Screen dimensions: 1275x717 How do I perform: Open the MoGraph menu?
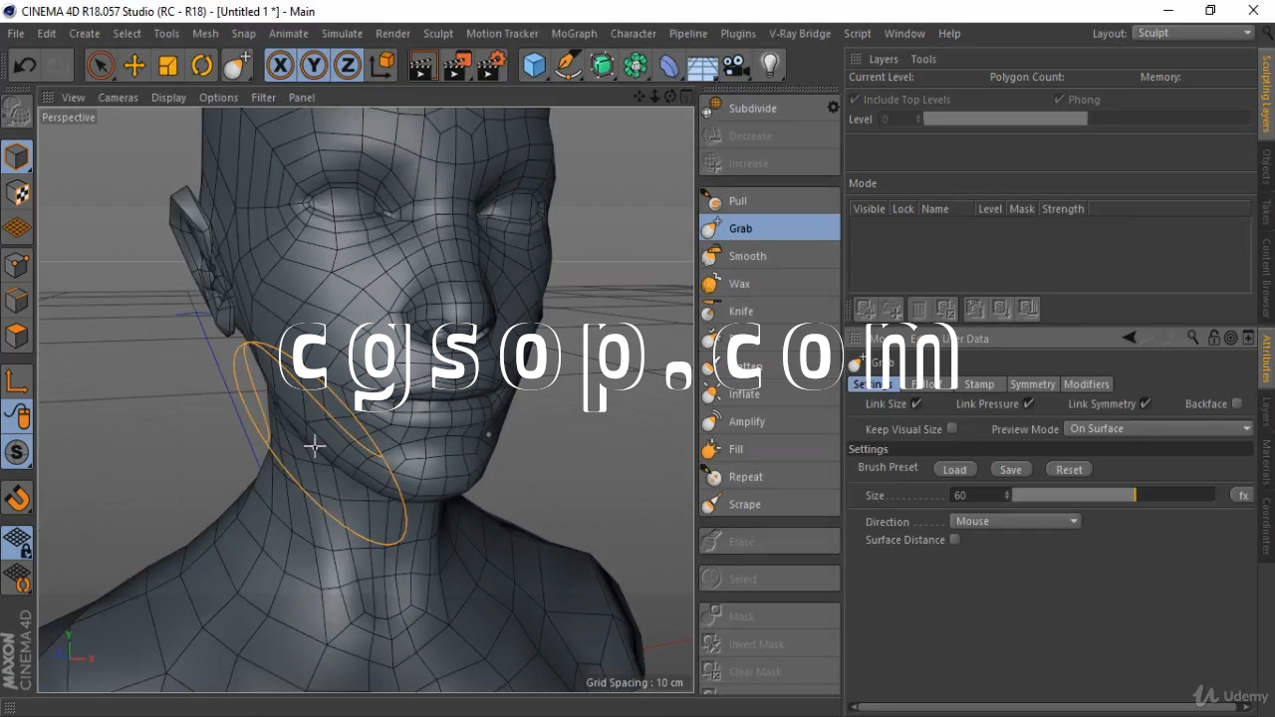tap(574, 34)
